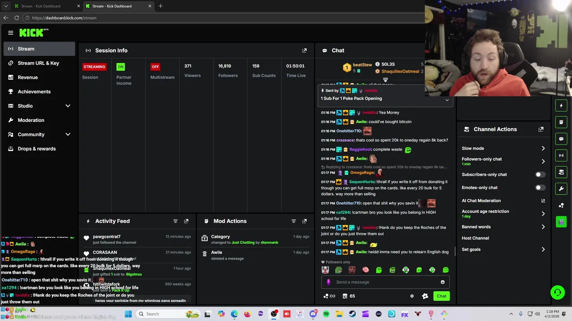This screenshot has width=572, height=321.
Task: Click the document icon in right rail
Action: [561, 122]
